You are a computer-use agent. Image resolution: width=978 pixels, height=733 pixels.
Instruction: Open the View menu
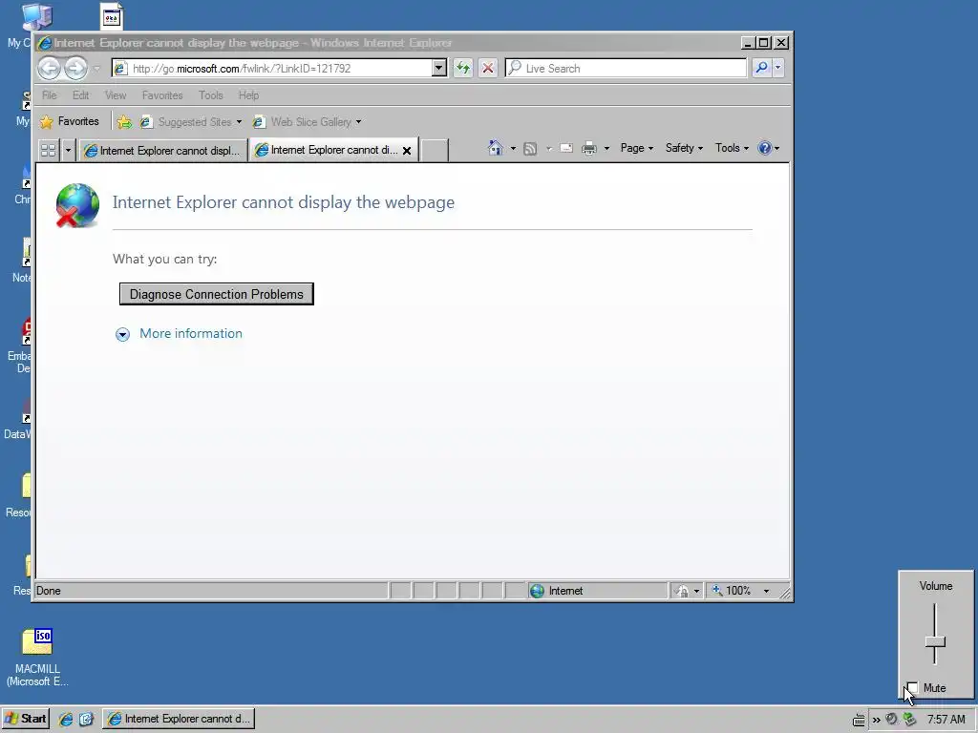pos(116,95)
